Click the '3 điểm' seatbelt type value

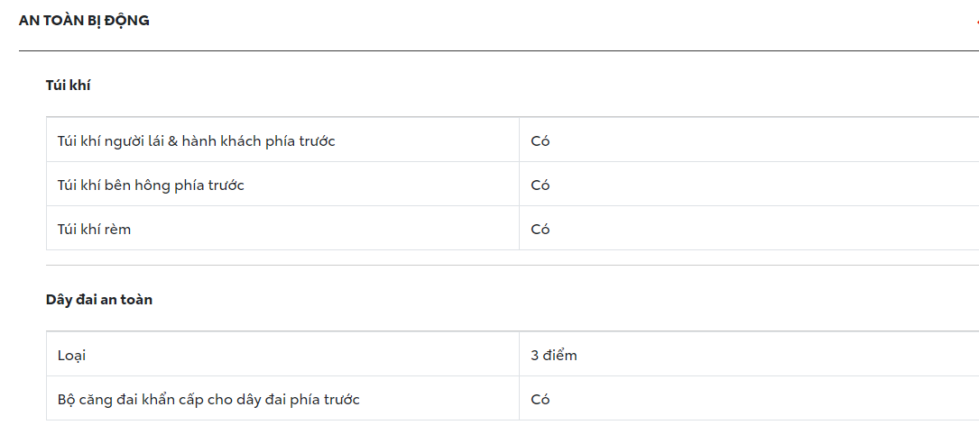pos(554,356)
